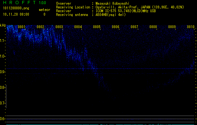Click the 0809 time marker

pos(172,27)
